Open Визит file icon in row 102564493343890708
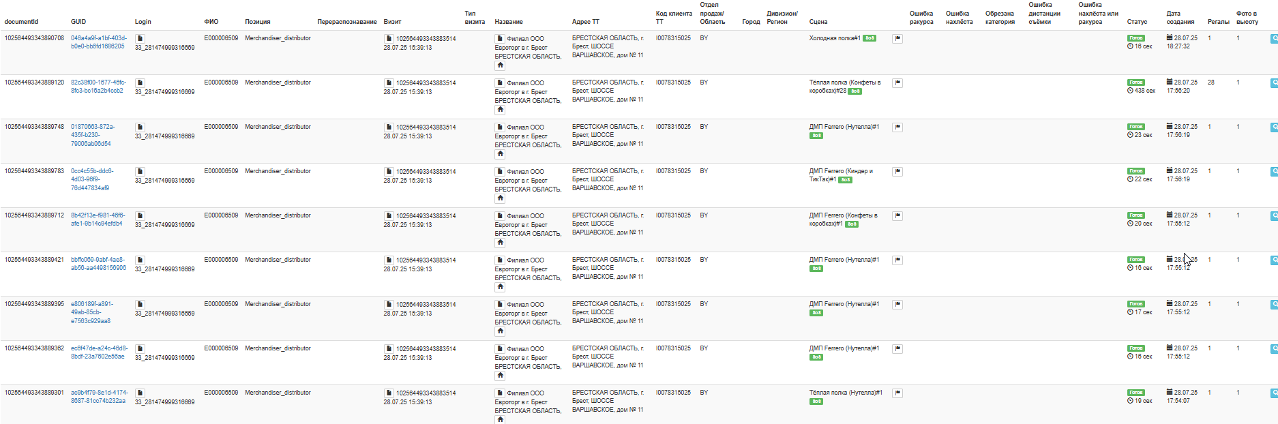This screenshot has width=1278, height=424. tap(389, 39)
